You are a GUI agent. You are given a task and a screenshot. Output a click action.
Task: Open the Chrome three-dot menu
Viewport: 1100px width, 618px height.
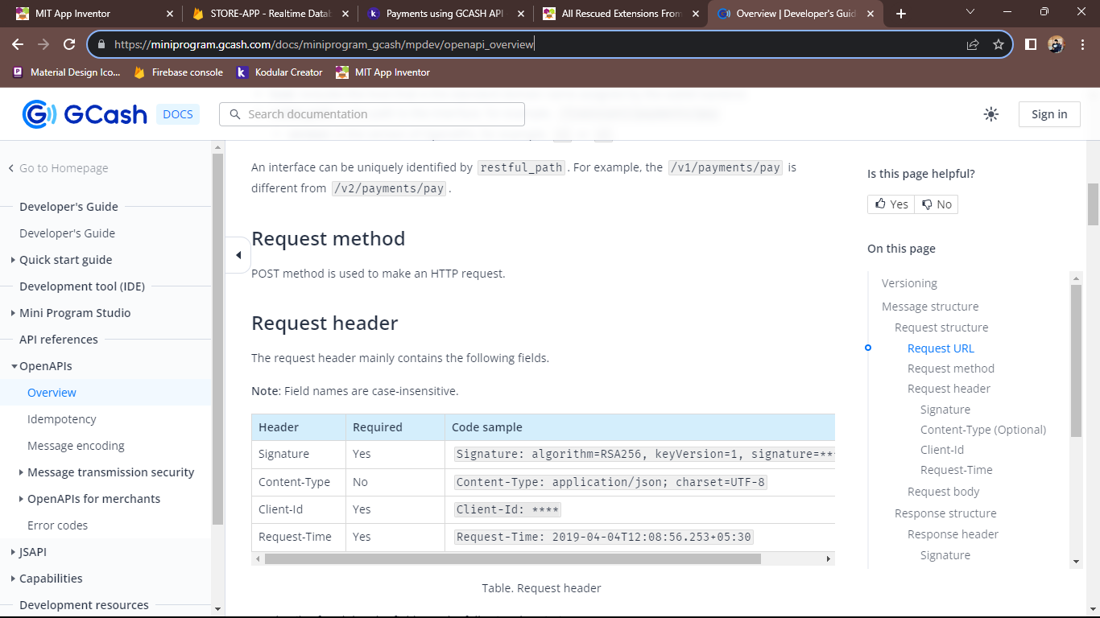(1081, 44)
